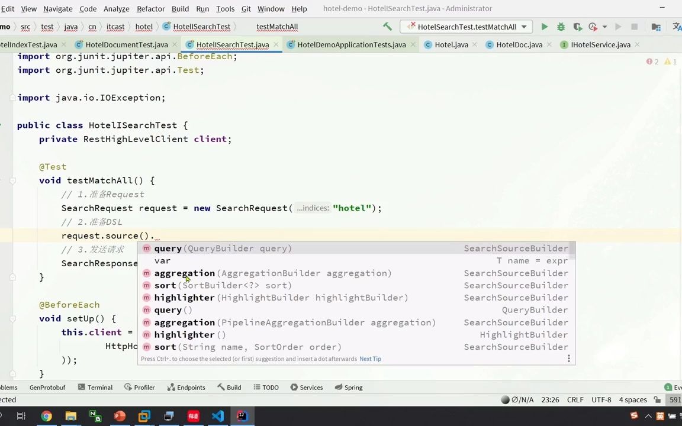682x426 pixels.
Task: Change indentation by clicking 4 spaces in status bar
Action: 633,399
